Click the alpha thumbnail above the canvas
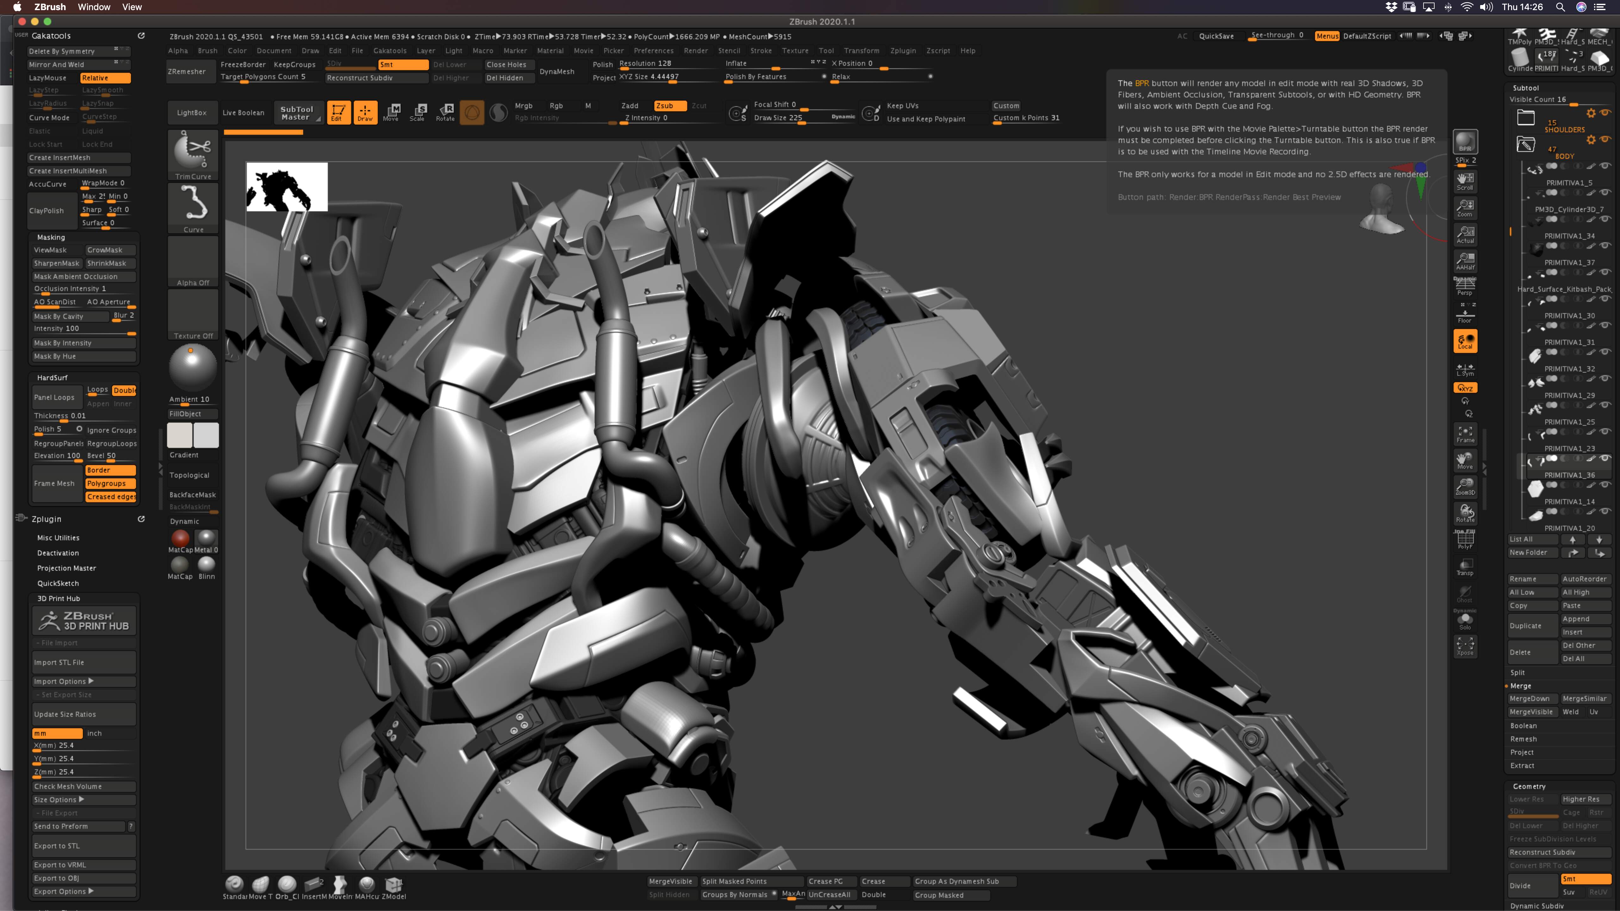The image size is (1620, 911). pos(287,186)
